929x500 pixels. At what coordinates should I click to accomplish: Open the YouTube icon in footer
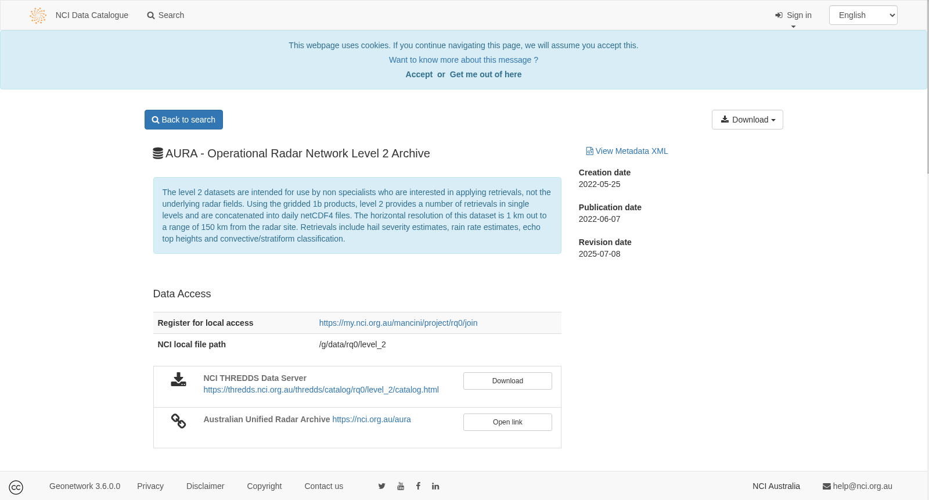(401, 486)
